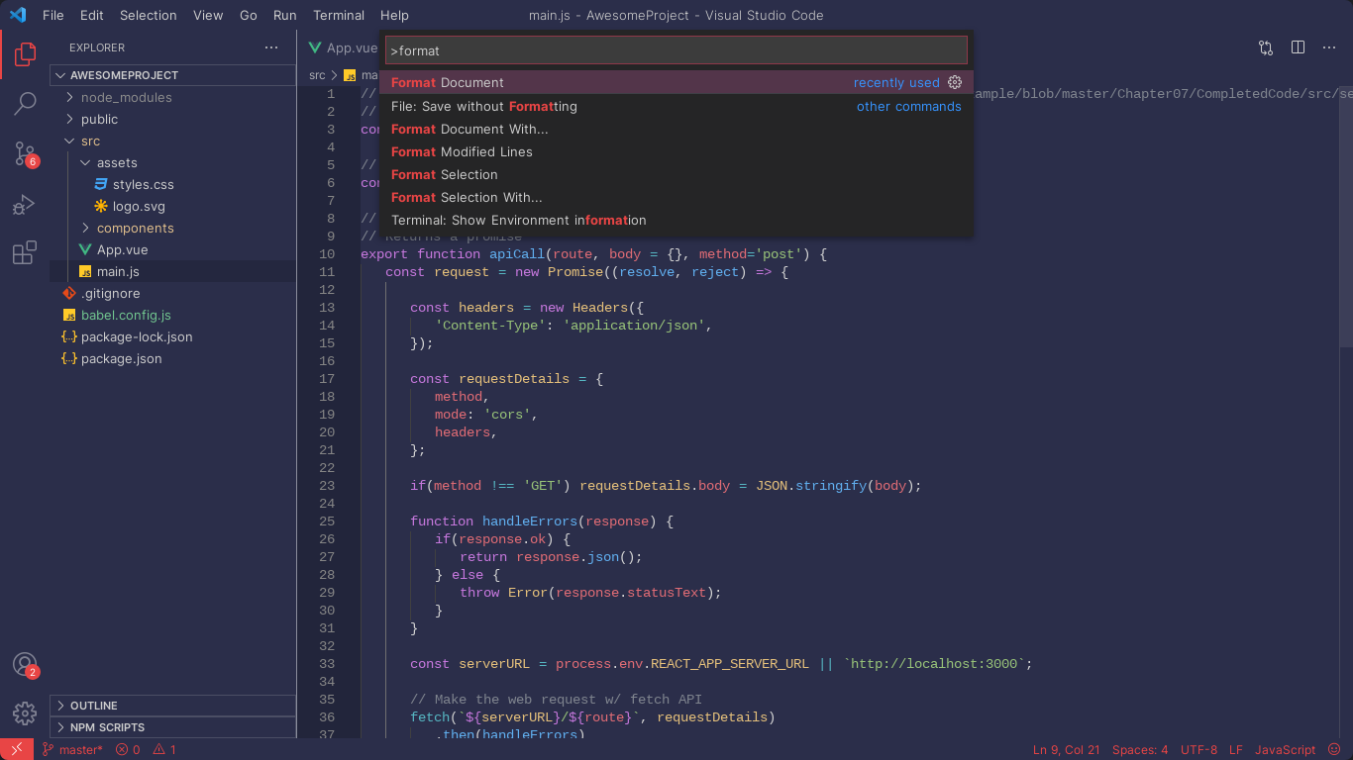The width and height of the screenshot is (1353, 760).
Task: Open the Extensions view icon
Action: click(x=25, y=252)
